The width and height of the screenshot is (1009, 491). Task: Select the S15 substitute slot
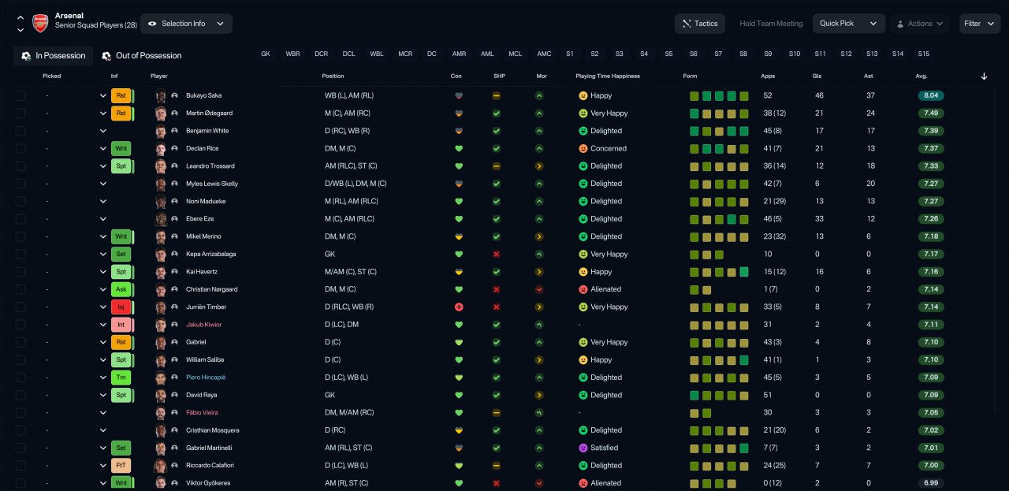click(924, 54)
